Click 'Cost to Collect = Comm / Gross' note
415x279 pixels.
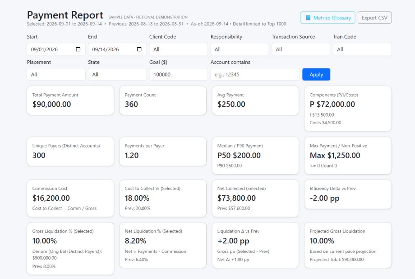65,208
